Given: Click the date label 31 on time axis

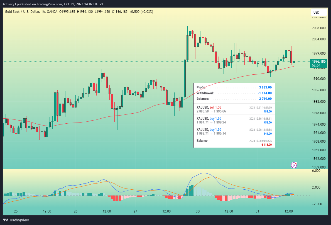Looking at the screenshot, I should click(257, 211).
